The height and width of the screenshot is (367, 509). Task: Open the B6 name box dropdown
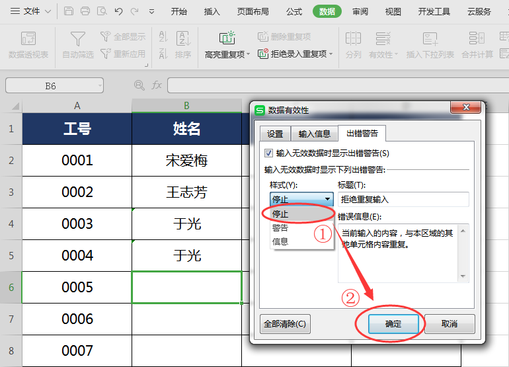(x=100, y=86)
